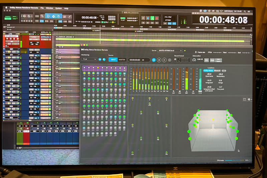
Task: Open the room view settings icon
Action: coord(249,99)
